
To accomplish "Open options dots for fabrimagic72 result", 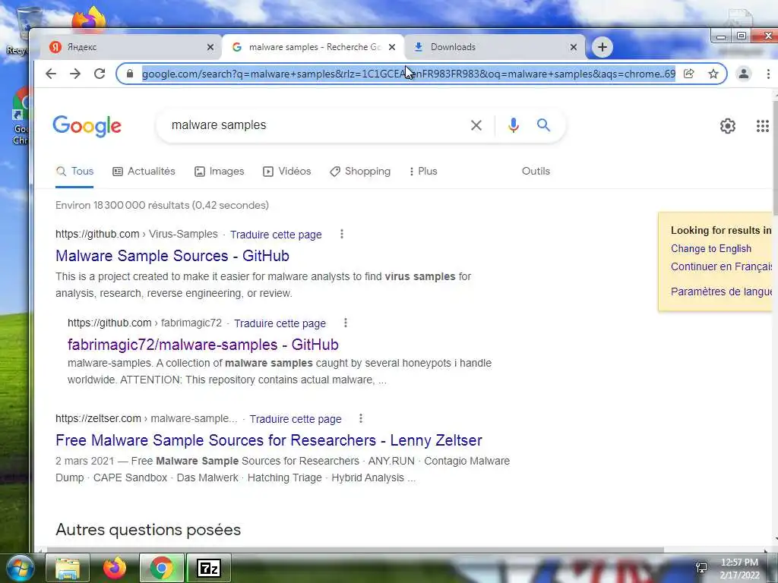I will [346, 323].
